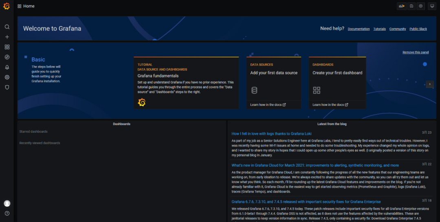The width and height of the screenshot is (440, 222).
Task: Open the Grafana fundamentals tutorial card
Action: pos(186,83)
